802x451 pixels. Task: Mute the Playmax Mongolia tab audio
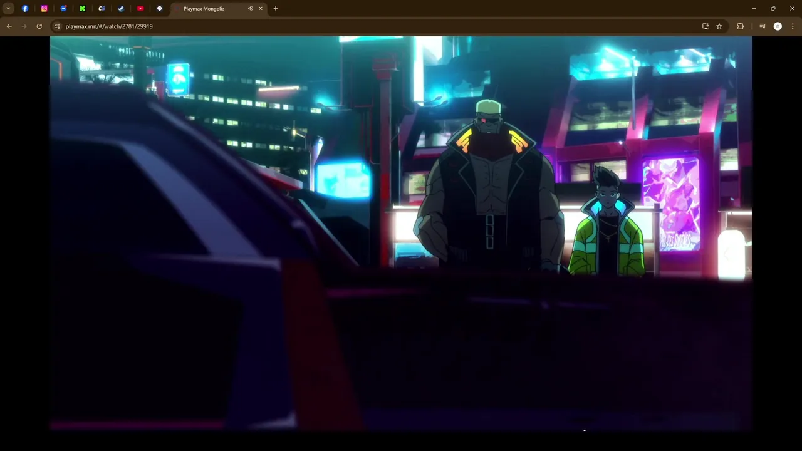click(x=251, y=9)
